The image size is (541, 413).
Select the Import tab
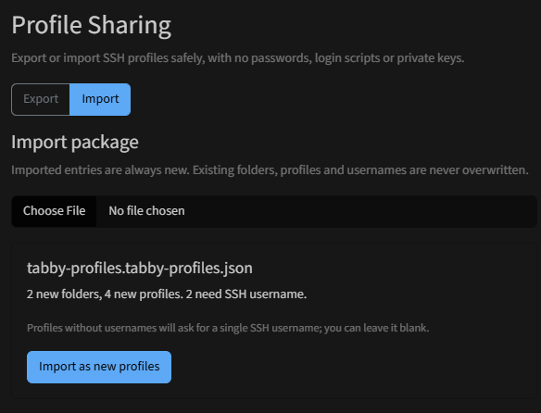[100, 99]
